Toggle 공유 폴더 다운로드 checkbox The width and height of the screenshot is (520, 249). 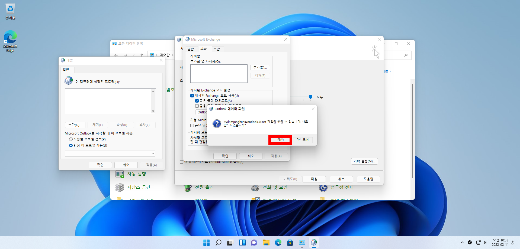pos(197,101)
